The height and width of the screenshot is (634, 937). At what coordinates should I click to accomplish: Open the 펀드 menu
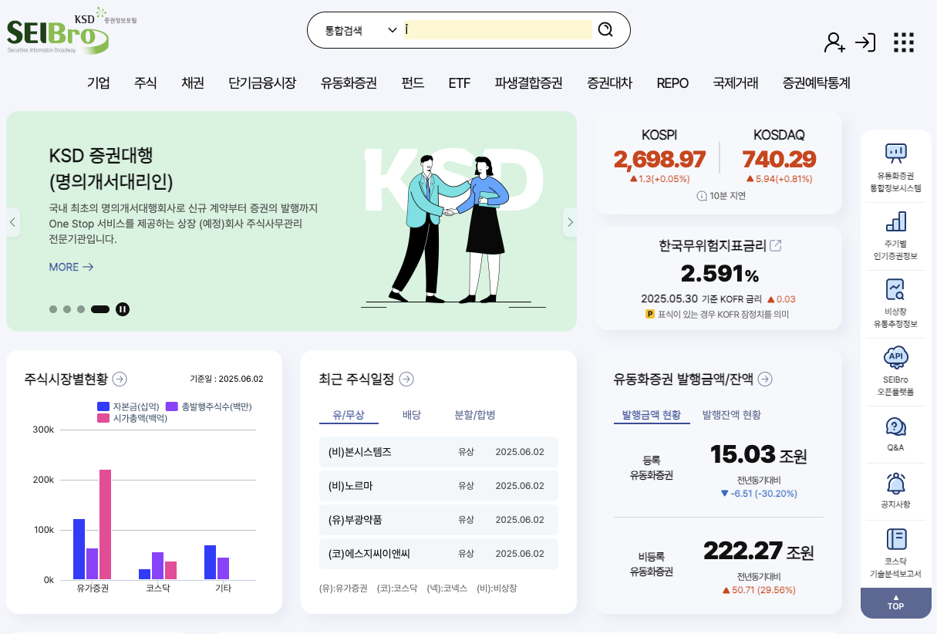tap(413, 83)
